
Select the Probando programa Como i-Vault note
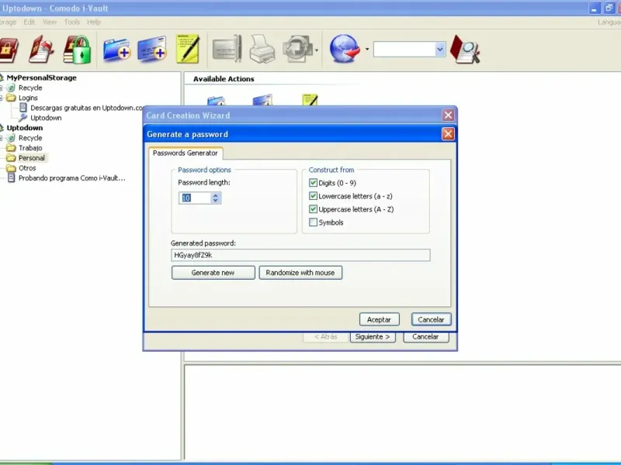tap(71, 178)
